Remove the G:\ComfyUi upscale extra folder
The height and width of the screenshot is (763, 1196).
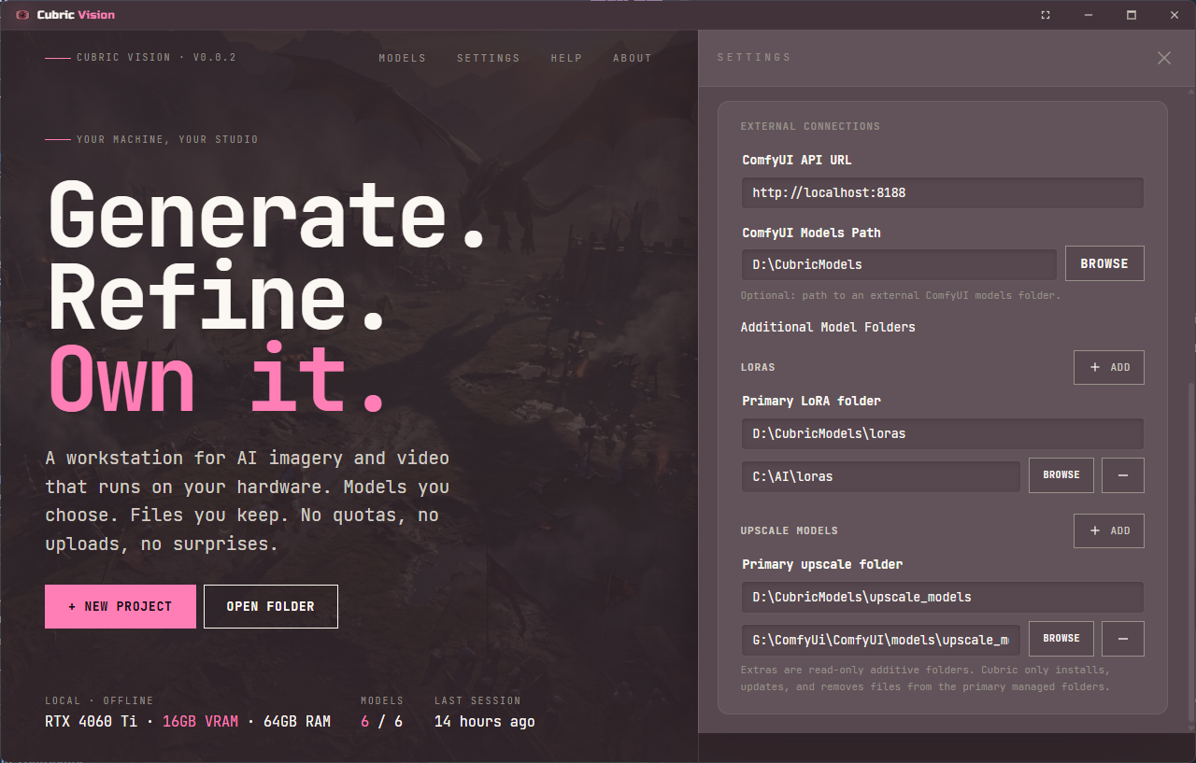click(1123, 639)
